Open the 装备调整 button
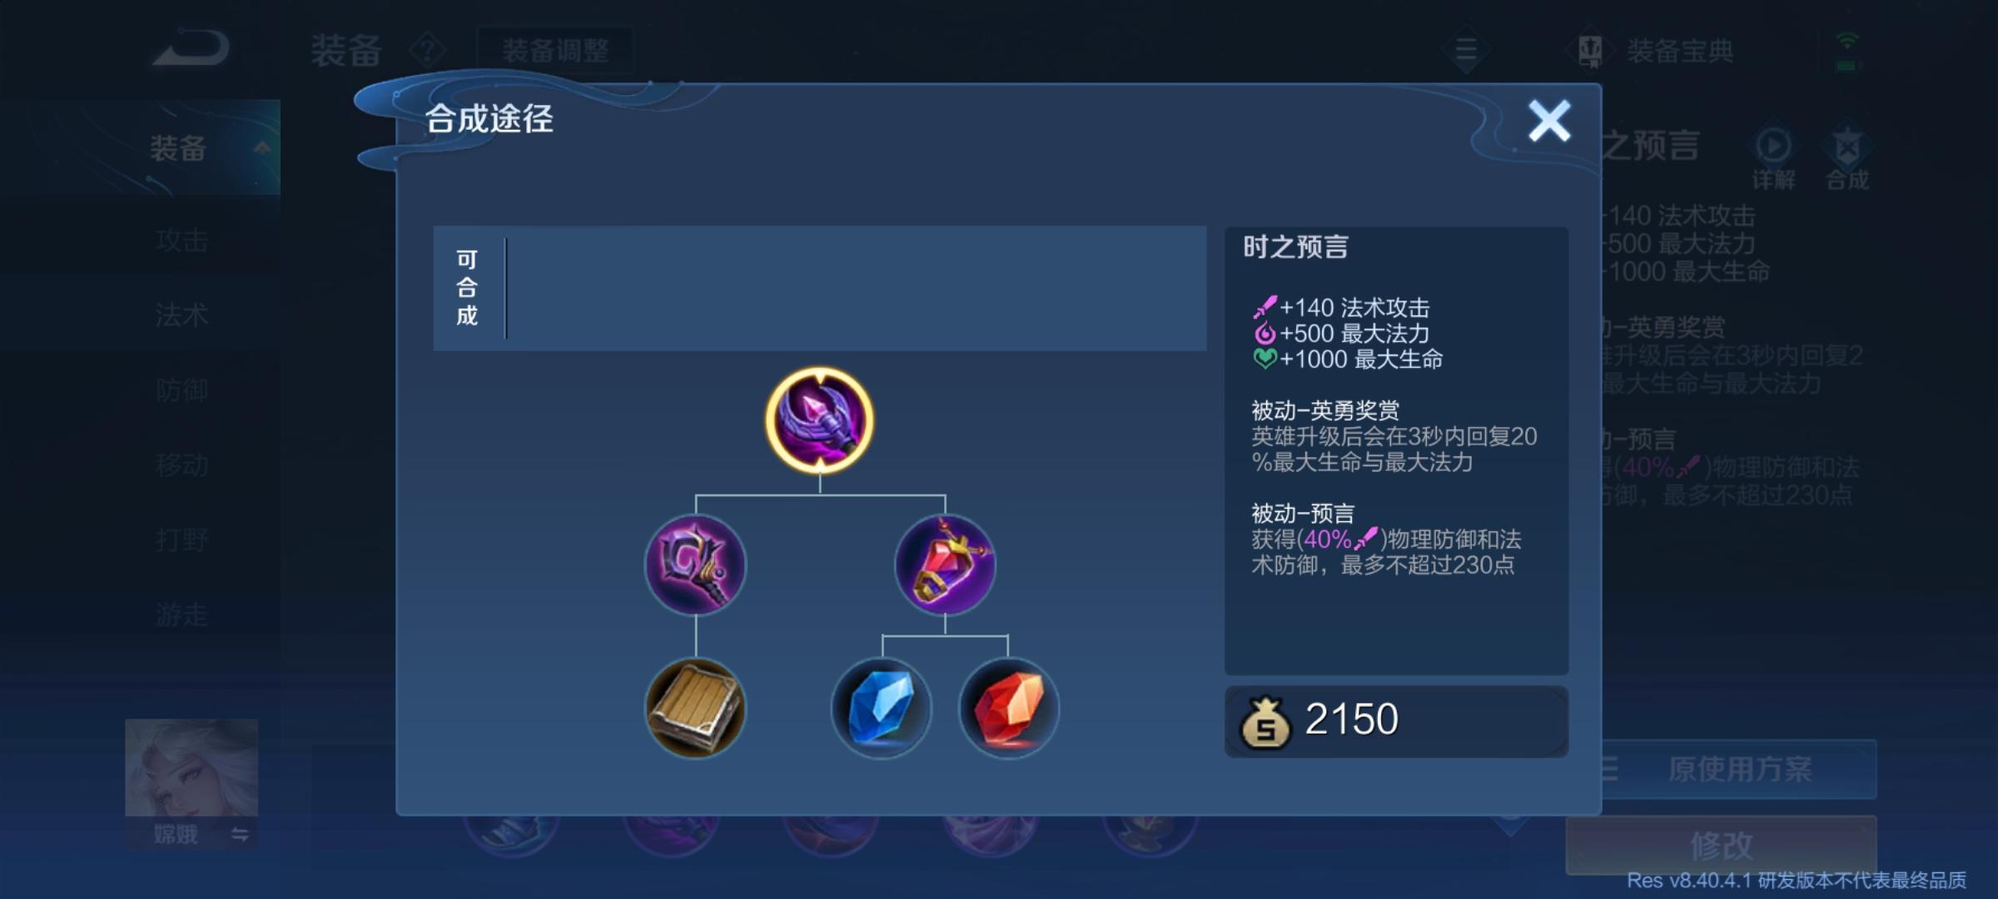The height and width of the screenshot is (899, 1998). [555, 51]
